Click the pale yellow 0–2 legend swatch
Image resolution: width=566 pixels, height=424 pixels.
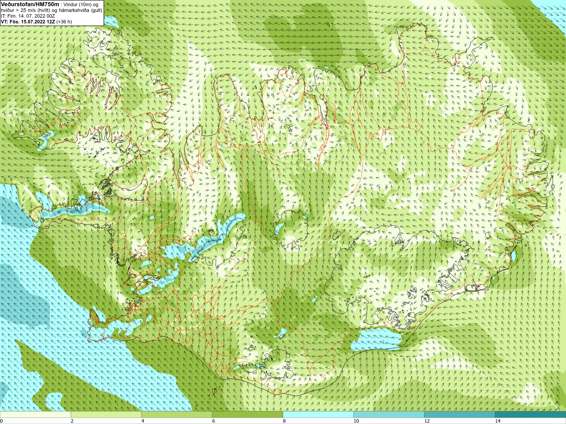35,415
